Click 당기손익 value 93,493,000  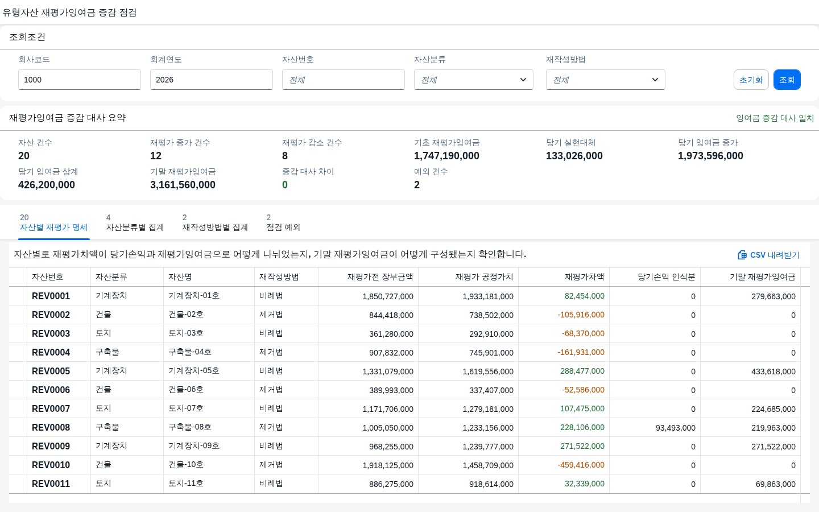(676, 428)
